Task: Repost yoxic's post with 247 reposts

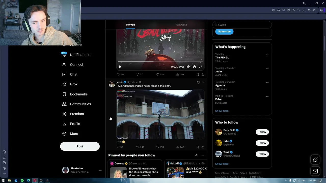Action: (x=140, y=147)
